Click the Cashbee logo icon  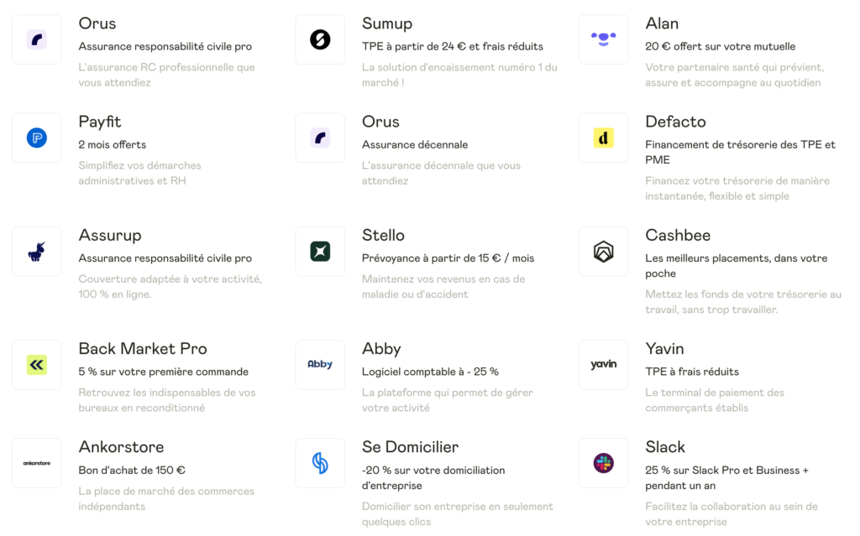pos(603,251)
